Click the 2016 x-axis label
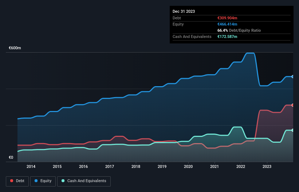 [x=83, y=166]
